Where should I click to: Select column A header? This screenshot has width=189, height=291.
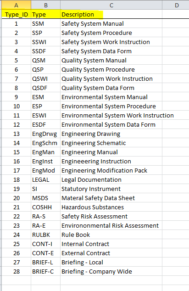click(17, 5)
